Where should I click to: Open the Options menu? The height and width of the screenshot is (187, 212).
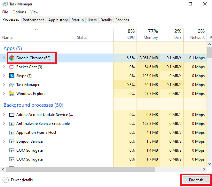click(19, 12)
